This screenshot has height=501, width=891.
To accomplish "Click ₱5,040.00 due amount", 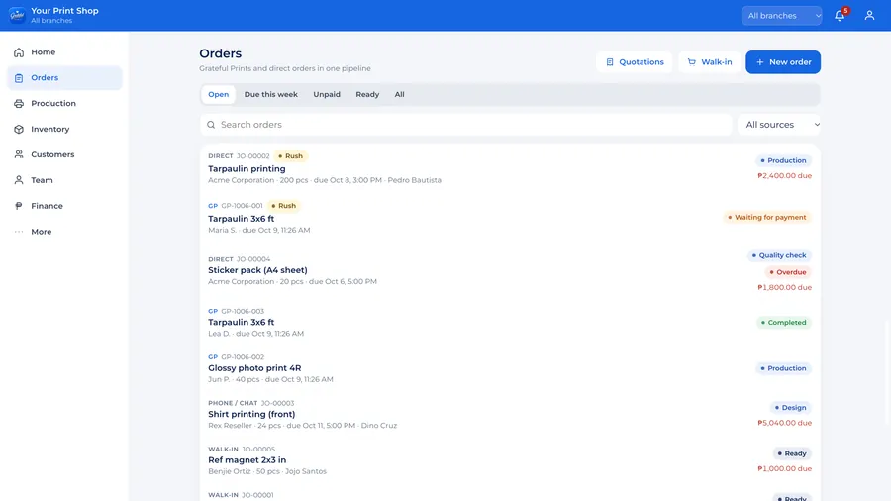I will pos(784,423).
